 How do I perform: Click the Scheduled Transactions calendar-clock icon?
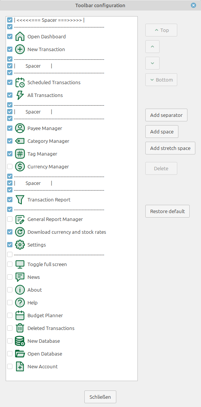pos(20,83)
